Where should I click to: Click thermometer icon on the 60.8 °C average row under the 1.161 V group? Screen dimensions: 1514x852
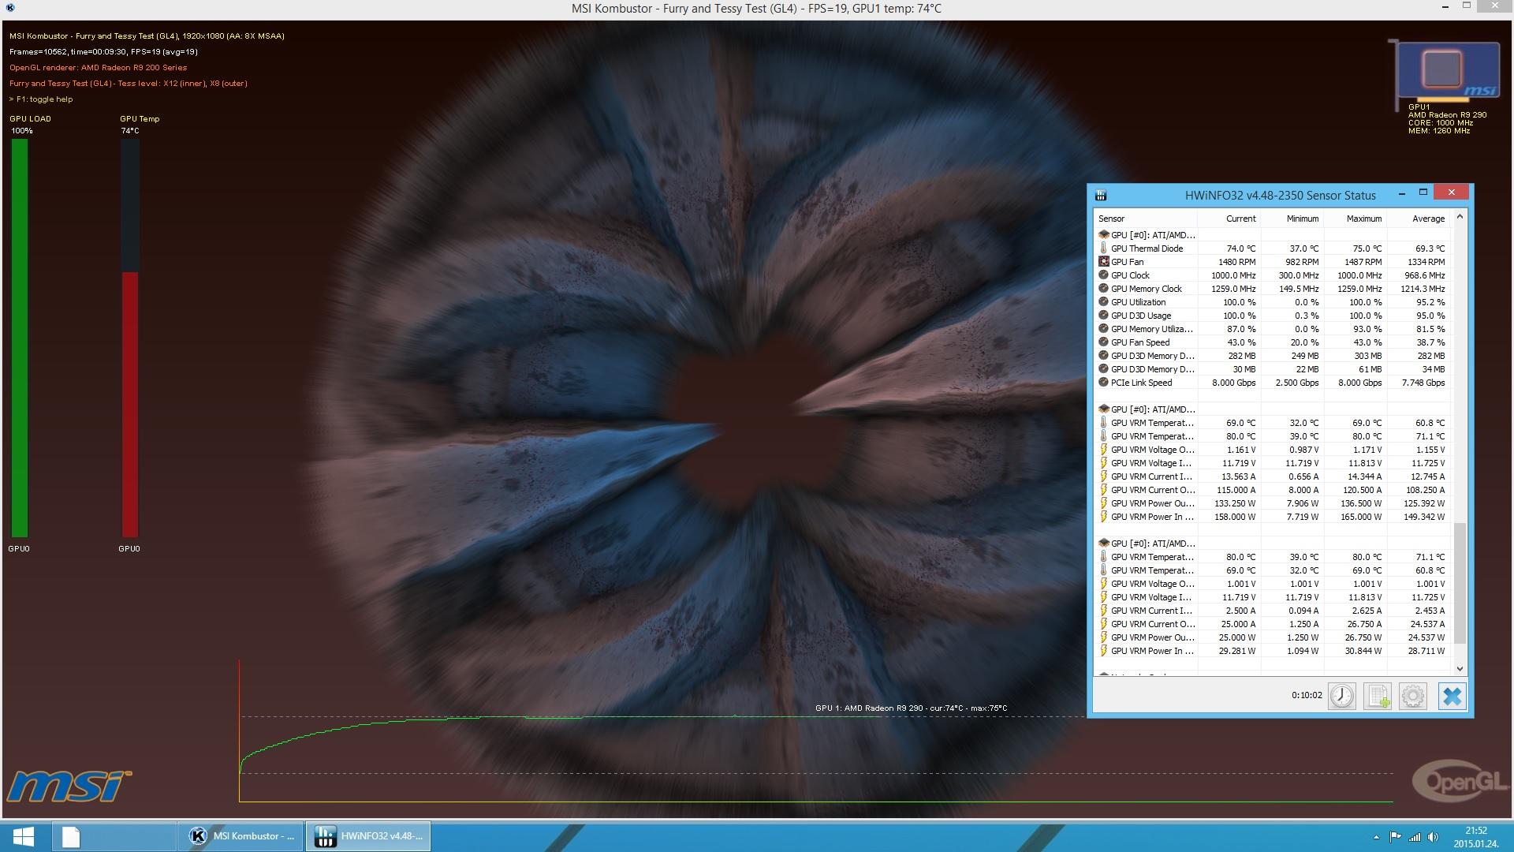pyautogui.click(x=1103, y=422)
